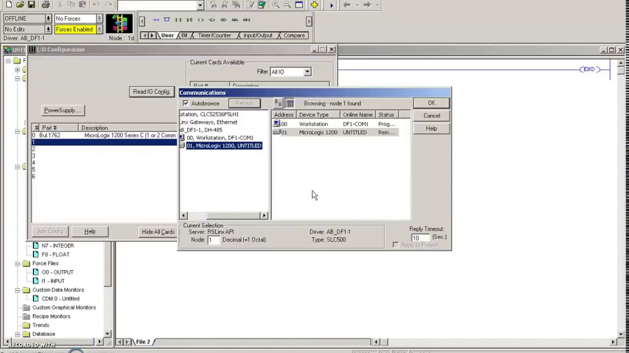Switch to the User instruction tab
Screen dimensions: 629x353
(x=168, y=35)
